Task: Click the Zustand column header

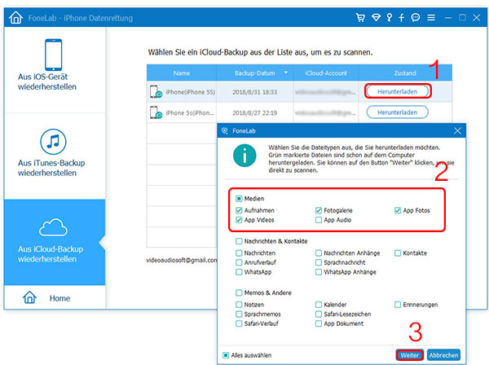Action: point(405,73)
